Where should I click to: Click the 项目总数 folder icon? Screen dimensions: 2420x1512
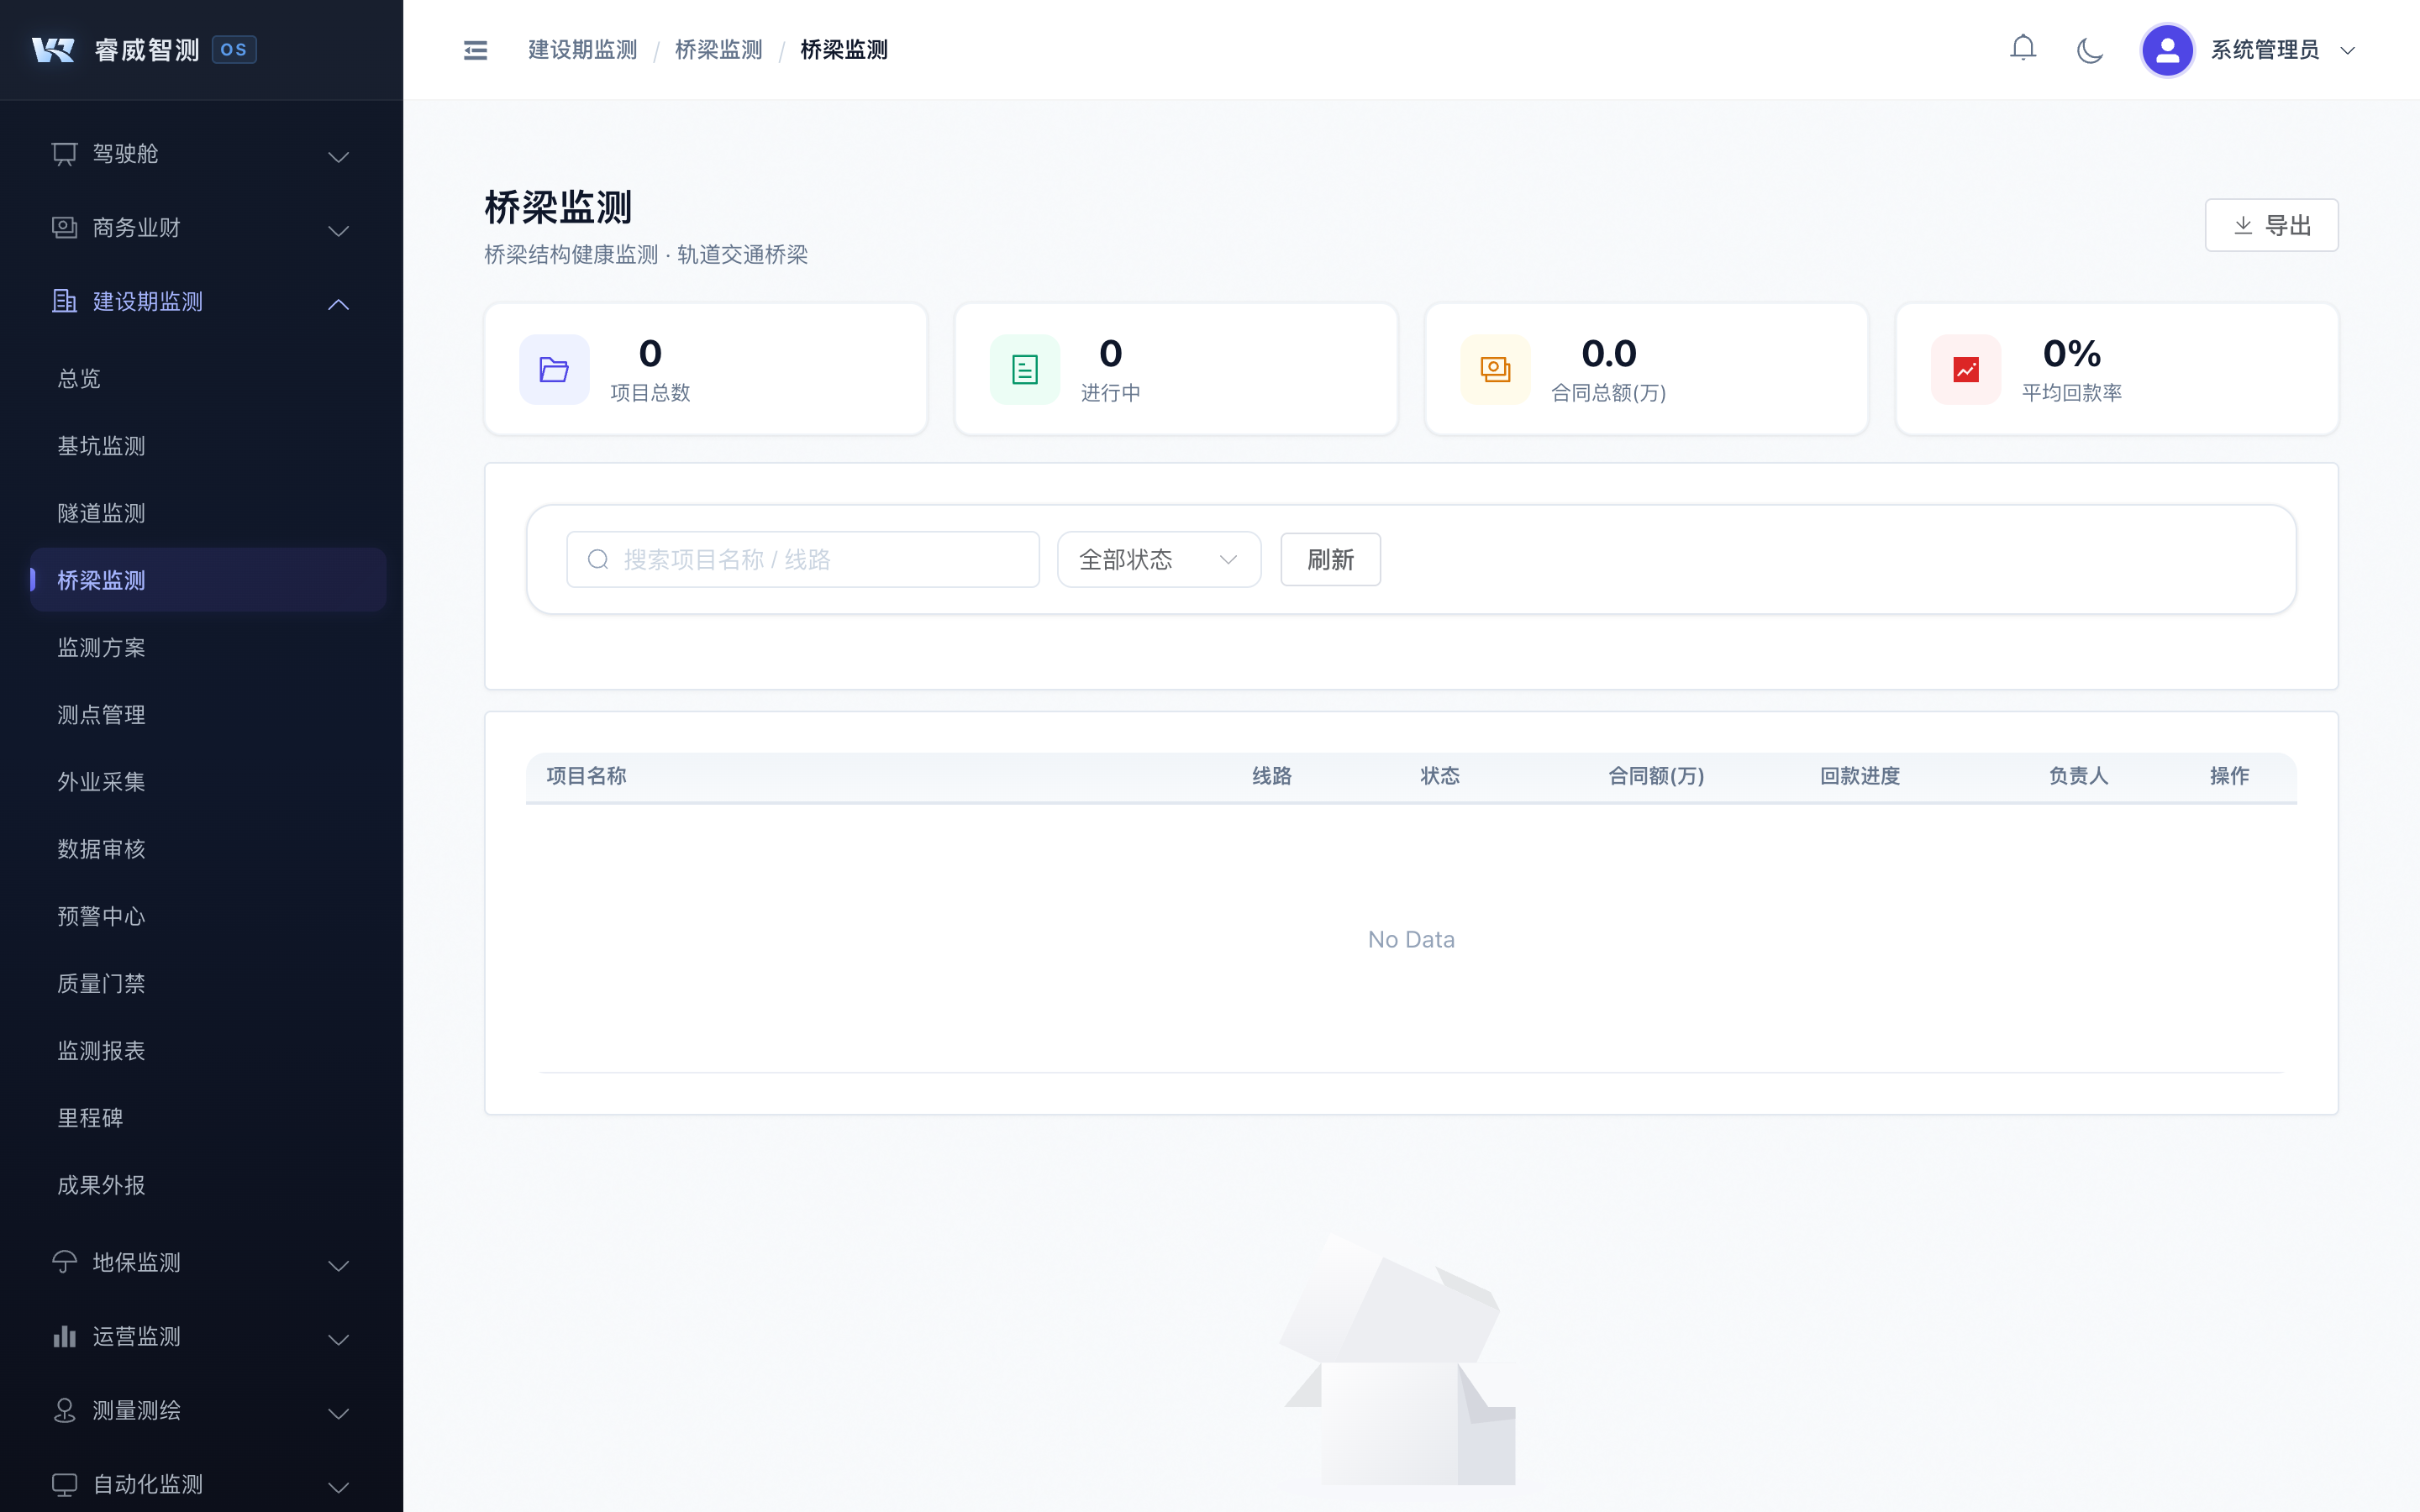click(x=554, y=370)
